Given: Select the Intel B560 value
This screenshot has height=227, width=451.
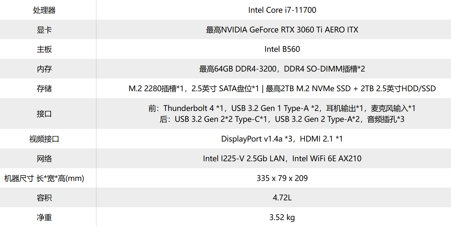Looking at the screenshot, I should (282, 49).
